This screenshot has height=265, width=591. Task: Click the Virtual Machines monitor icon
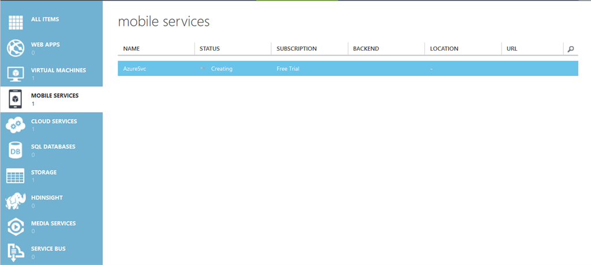point(16,74)
